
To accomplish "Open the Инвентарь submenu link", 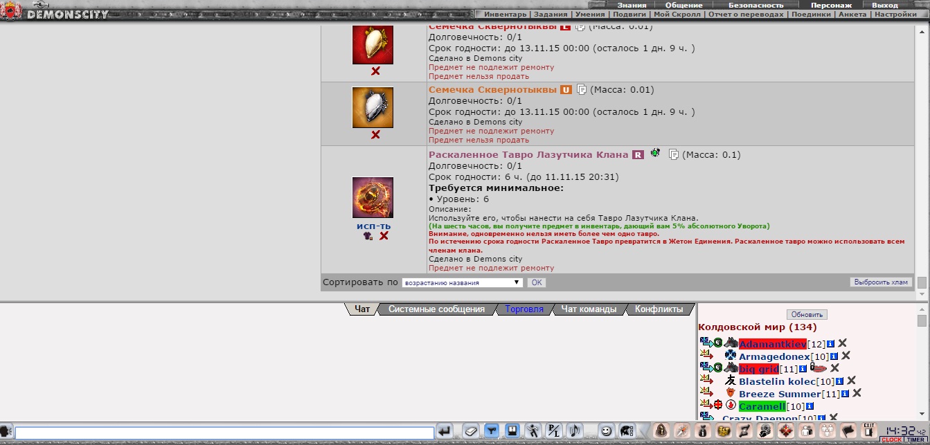I will point(506,14).
